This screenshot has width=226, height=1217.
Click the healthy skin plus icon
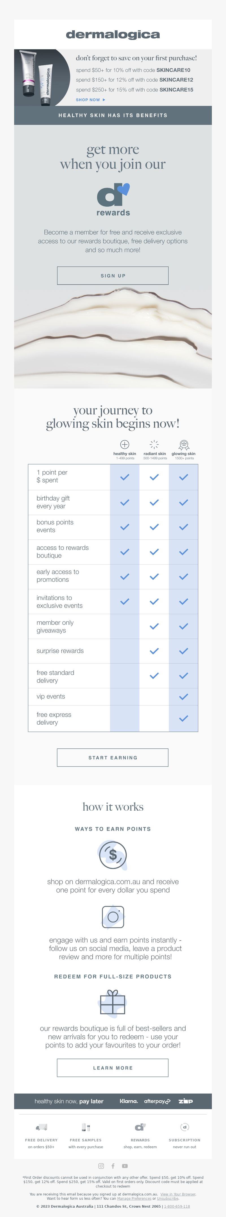tap(125, 444)
